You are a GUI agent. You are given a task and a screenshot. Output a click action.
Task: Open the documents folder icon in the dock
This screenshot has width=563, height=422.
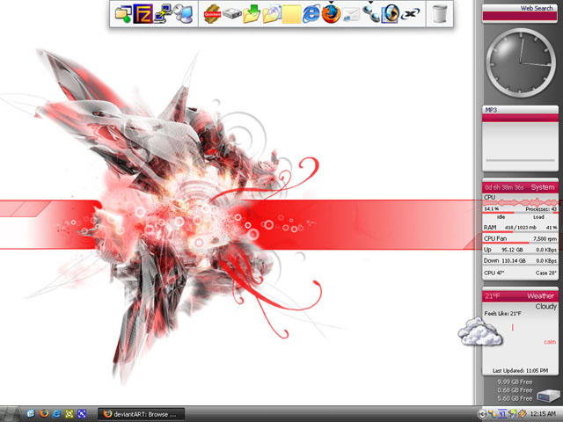pos(272,14)
